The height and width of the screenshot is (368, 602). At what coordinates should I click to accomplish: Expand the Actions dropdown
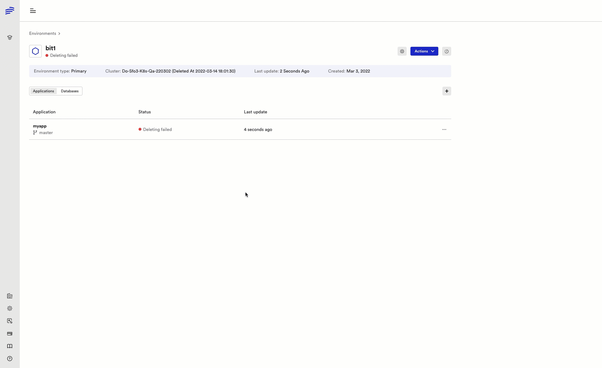click(x=424, y=51)
